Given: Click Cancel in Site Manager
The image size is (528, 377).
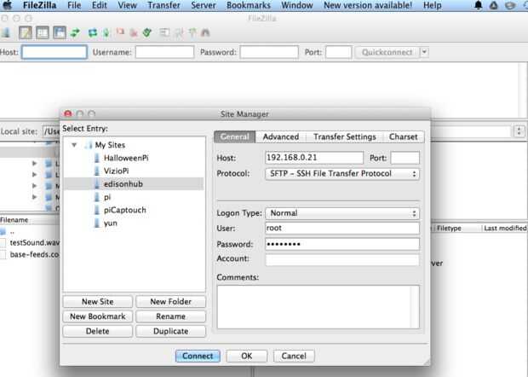Looking at the screenshot, I should (x=294, y=356).
